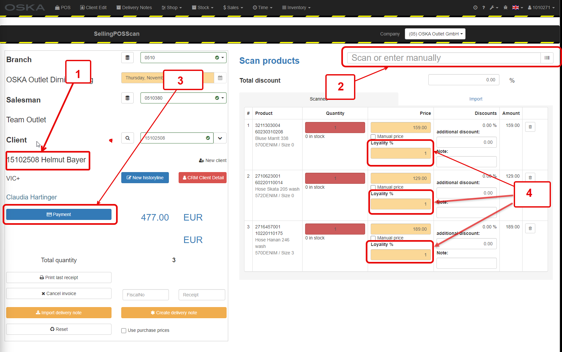Click the bug report icon
The image size is (562, 352).
pos(505,7)
